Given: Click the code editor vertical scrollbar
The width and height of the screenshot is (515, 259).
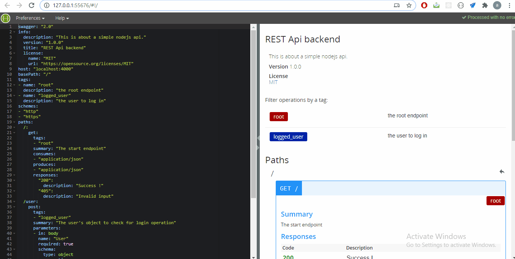Looking at the screenshot, I should point(254,114).
